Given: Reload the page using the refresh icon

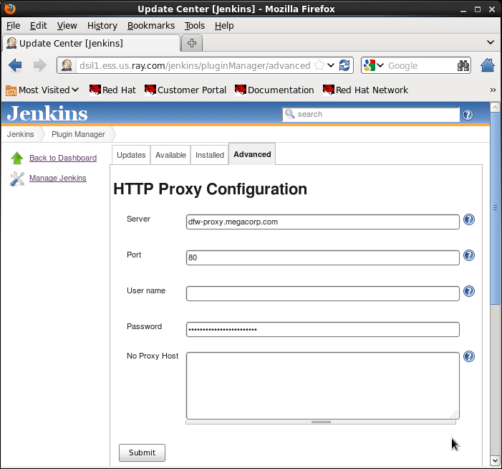Looking at the screenshot, I should [344, 65].
